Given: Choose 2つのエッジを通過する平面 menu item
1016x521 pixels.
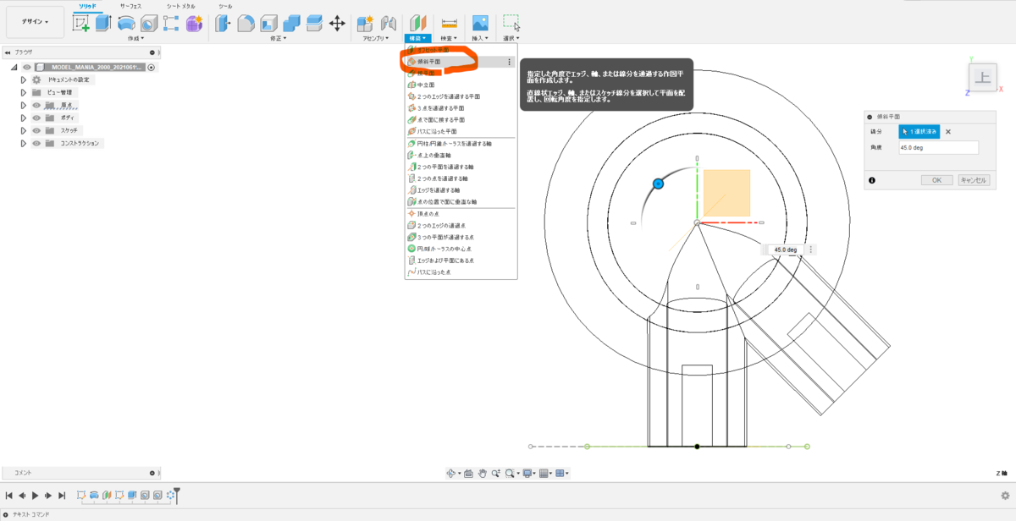Looking at the screenshot, I should pos(461,96).
